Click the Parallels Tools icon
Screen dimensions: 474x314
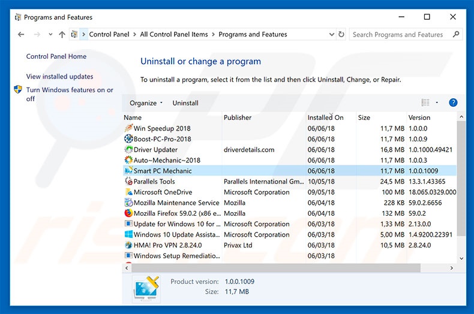128,181
